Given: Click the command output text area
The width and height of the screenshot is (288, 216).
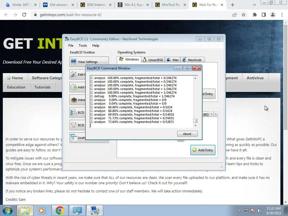Looking at the screenshot, I should 142,102.
